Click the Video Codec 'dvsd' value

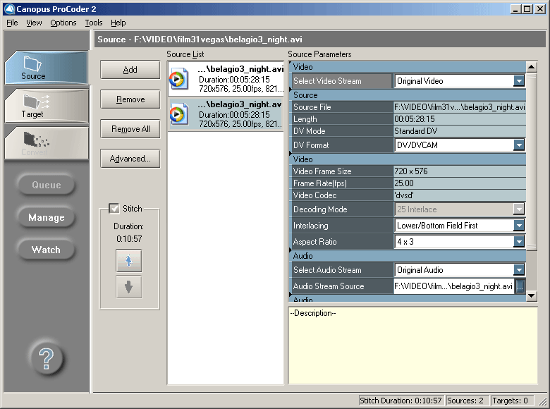(460, 195)
